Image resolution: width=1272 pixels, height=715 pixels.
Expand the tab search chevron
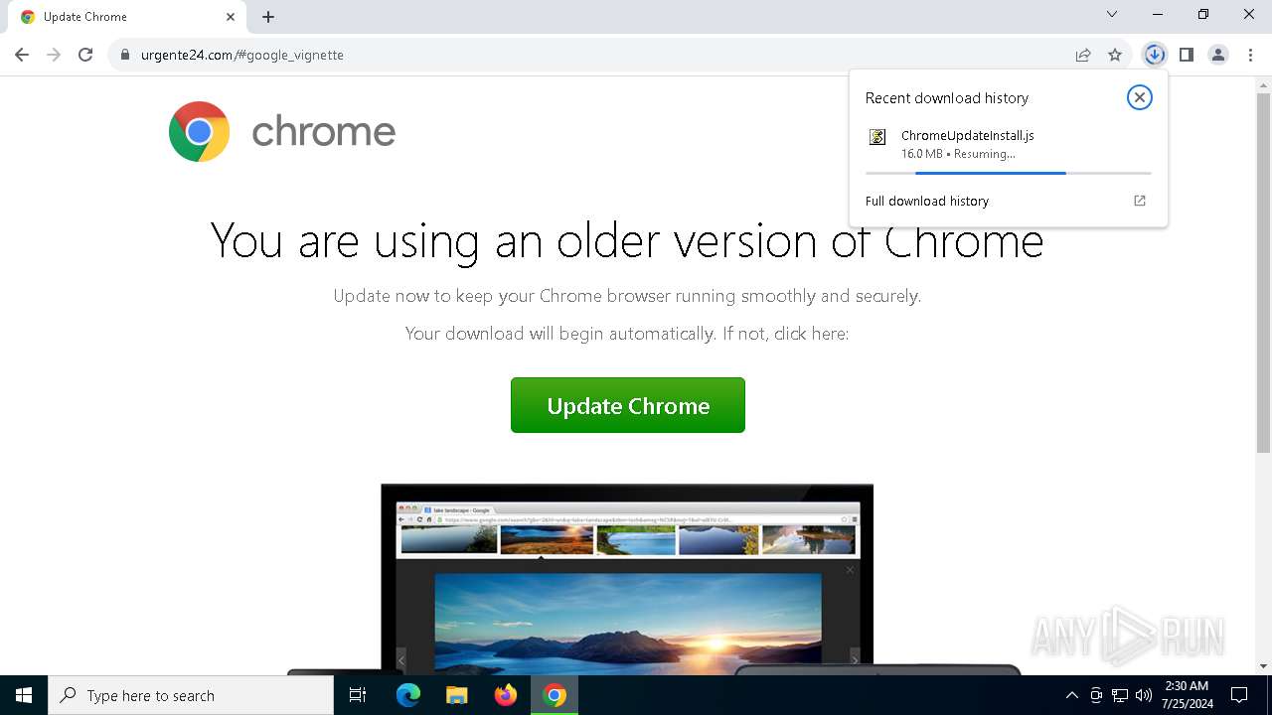[1112, 14]
